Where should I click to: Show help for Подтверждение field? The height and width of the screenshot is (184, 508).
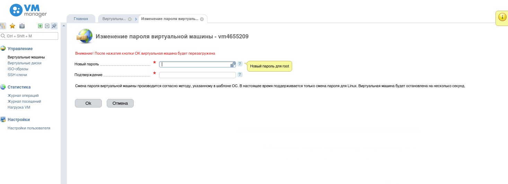(240, 74)
